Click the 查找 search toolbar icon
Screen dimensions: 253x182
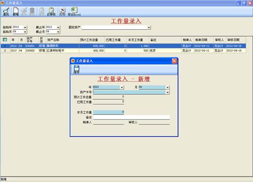(x=6, y=11)
